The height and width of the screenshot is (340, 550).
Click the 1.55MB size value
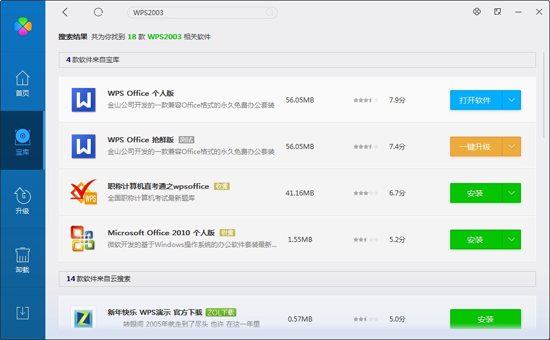coord(300,239)
